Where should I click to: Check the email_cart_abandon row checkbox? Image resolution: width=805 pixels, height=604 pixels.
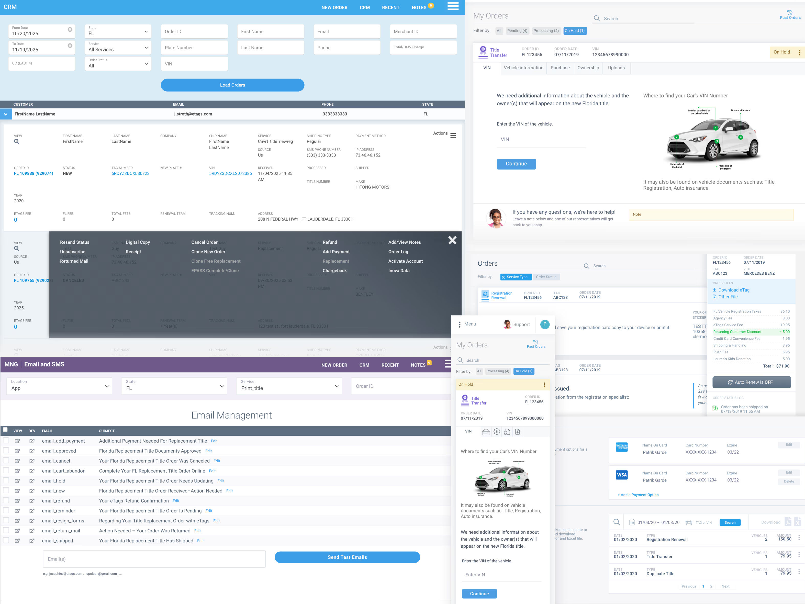[x=6, y=471]
